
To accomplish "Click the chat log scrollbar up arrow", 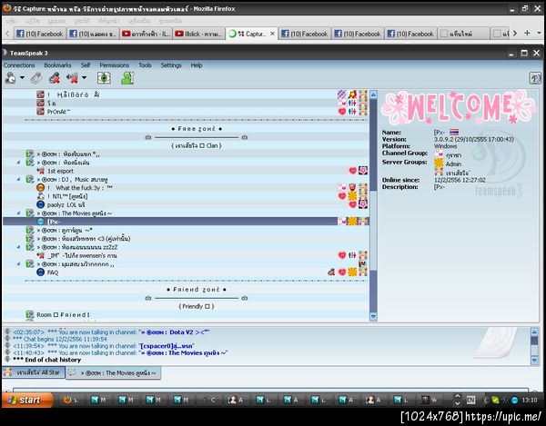I will click(534, 332).
